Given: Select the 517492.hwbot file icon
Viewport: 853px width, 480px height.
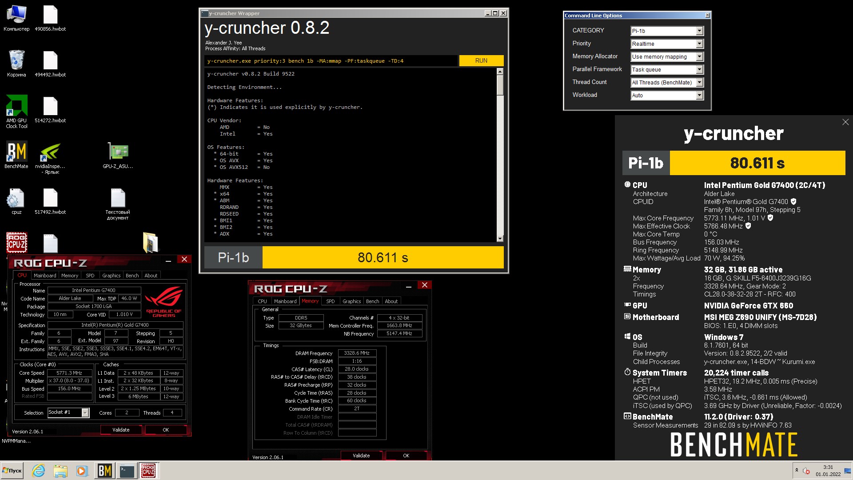Looking at the screenshot, I should coord(50,201).
